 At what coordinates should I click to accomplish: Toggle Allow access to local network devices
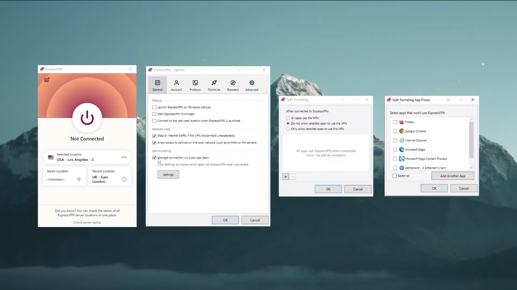(154, 142)
